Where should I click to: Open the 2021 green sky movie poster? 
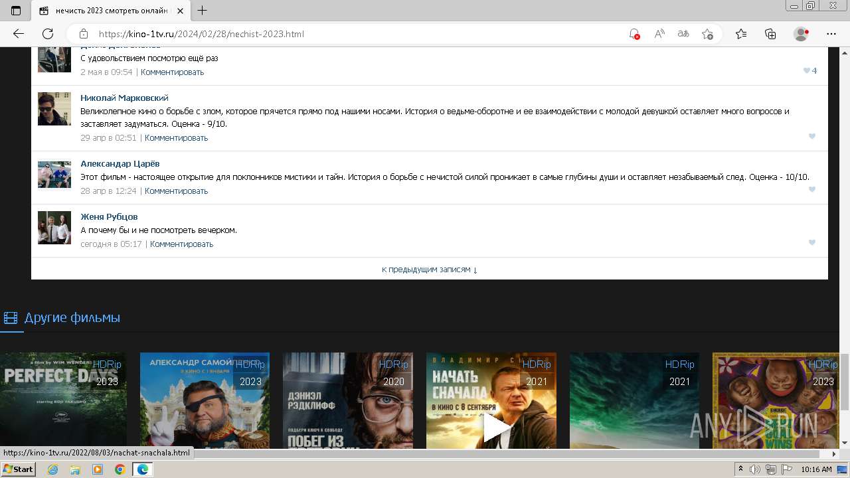click(634, 400)
